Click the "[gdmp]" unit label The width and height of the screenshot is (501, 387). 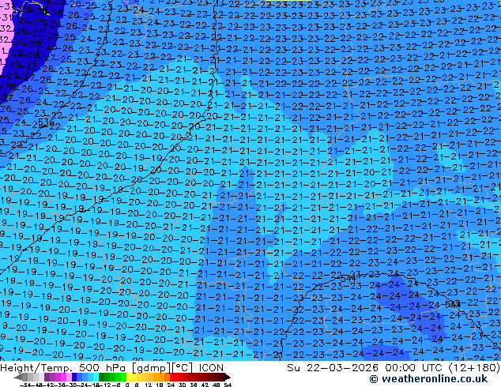(152, 368)
